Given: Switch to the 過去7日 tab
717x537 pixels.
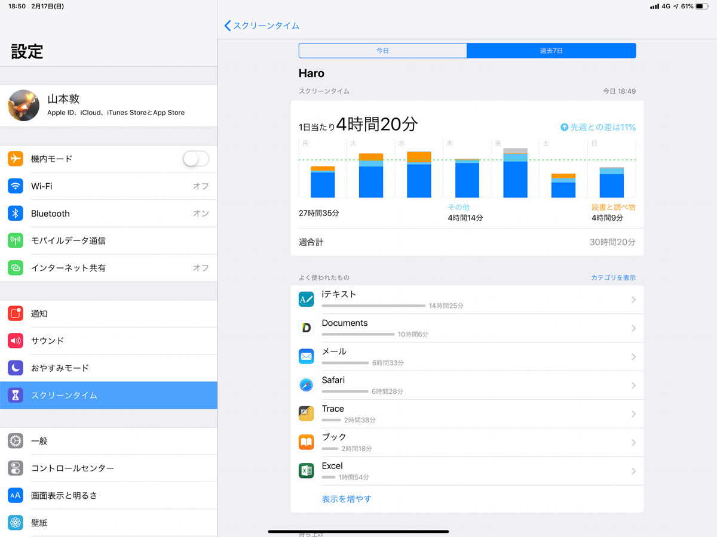Looking at the screenshot, I should (551, 51).
